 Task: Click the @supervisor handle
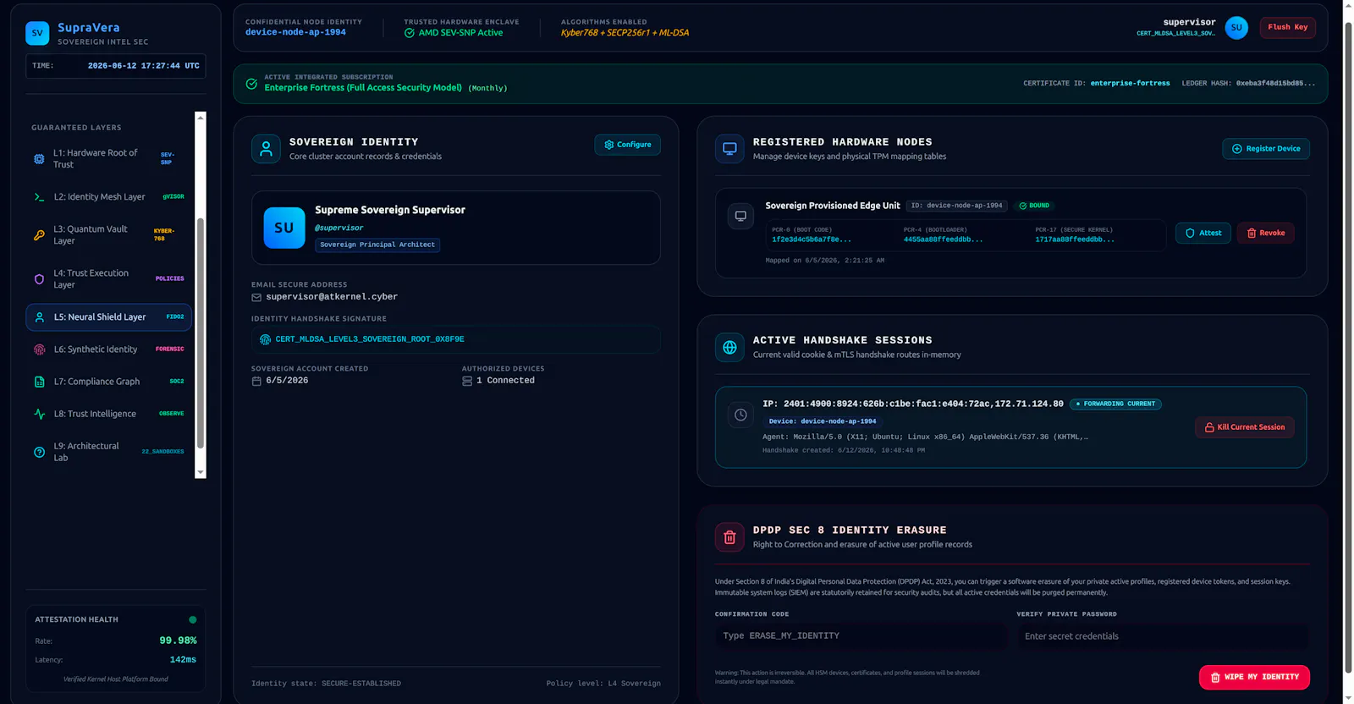pyautogui.click(x=339, y=228)
